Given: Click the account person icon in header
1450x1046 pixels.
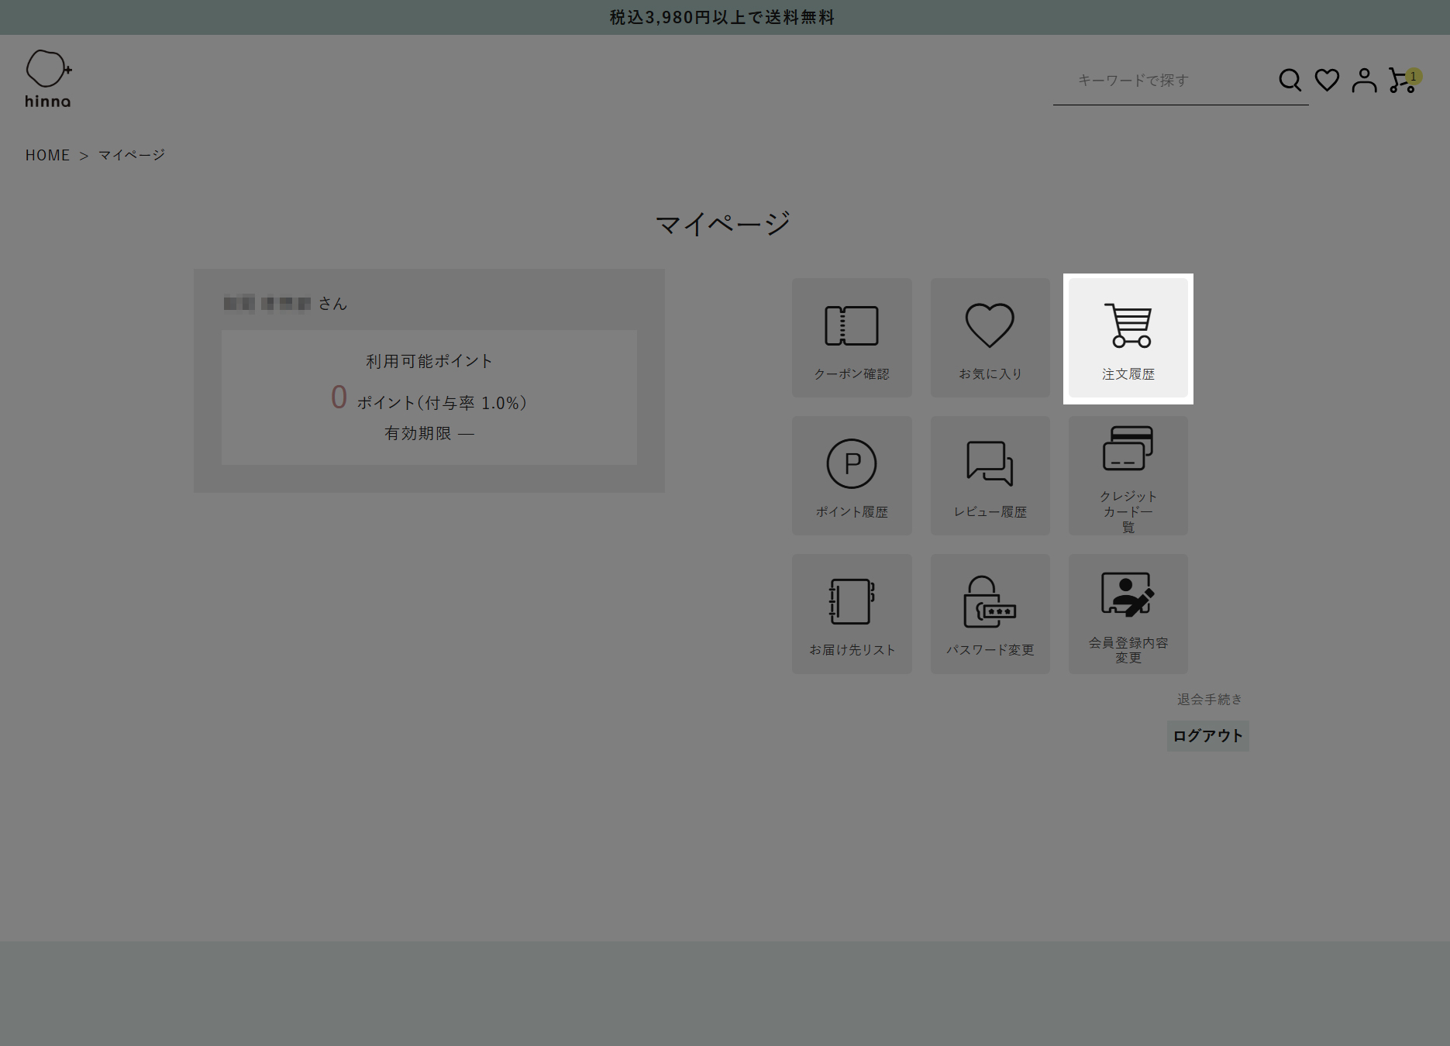Looking at the screenshot, I should point(1364,80).
